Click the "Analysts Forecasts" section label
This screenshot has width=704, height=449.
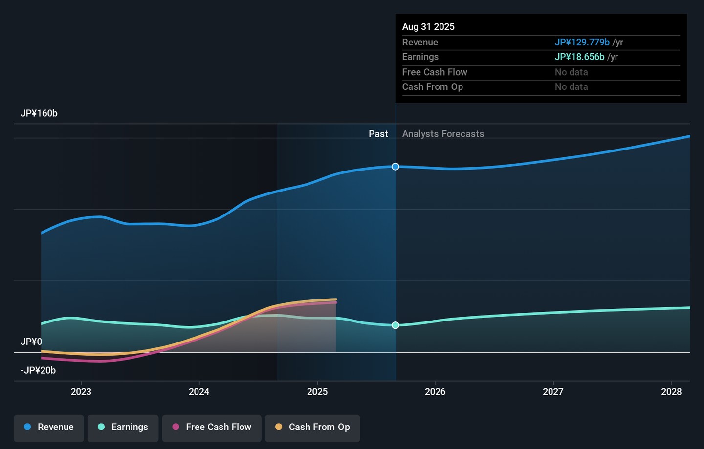(443, 134)
